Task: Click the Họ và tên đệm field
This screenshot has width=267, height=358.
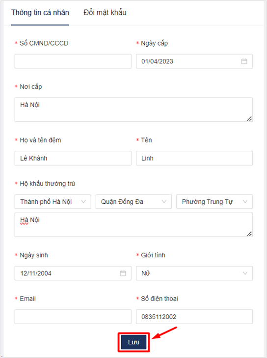Action: (73, 158)
